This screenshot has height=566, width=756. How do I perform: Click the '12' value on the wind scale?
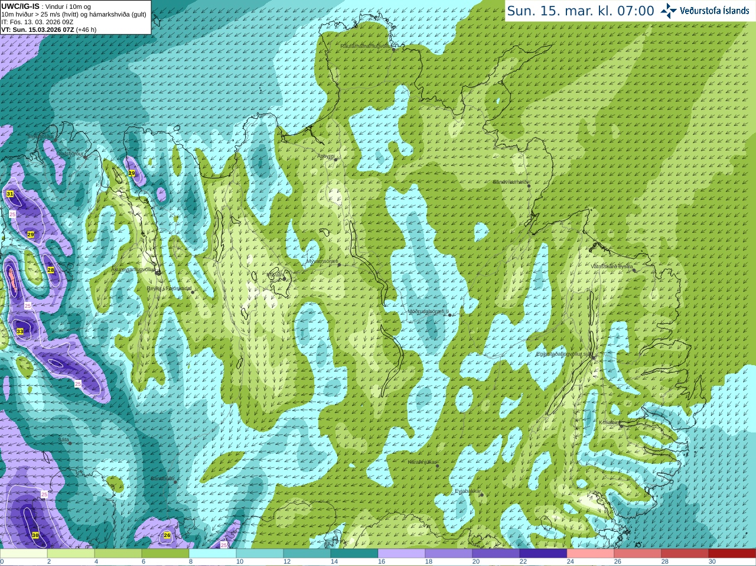[x=287, y=562]
